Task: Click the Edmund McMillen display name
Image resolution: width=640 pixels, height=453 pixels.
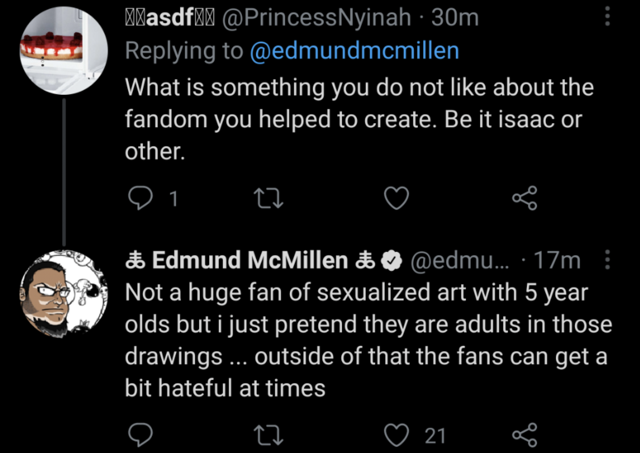Action: coord(250,260)
